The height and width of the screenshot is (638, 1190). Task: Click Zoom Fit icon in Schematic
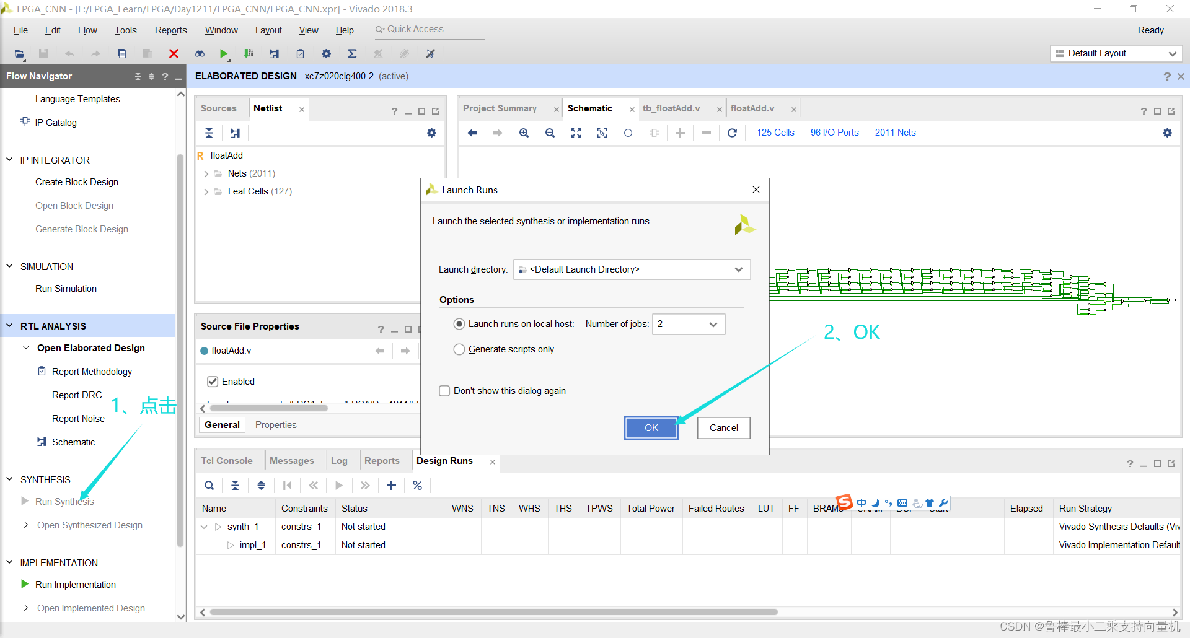pos(576,133)
